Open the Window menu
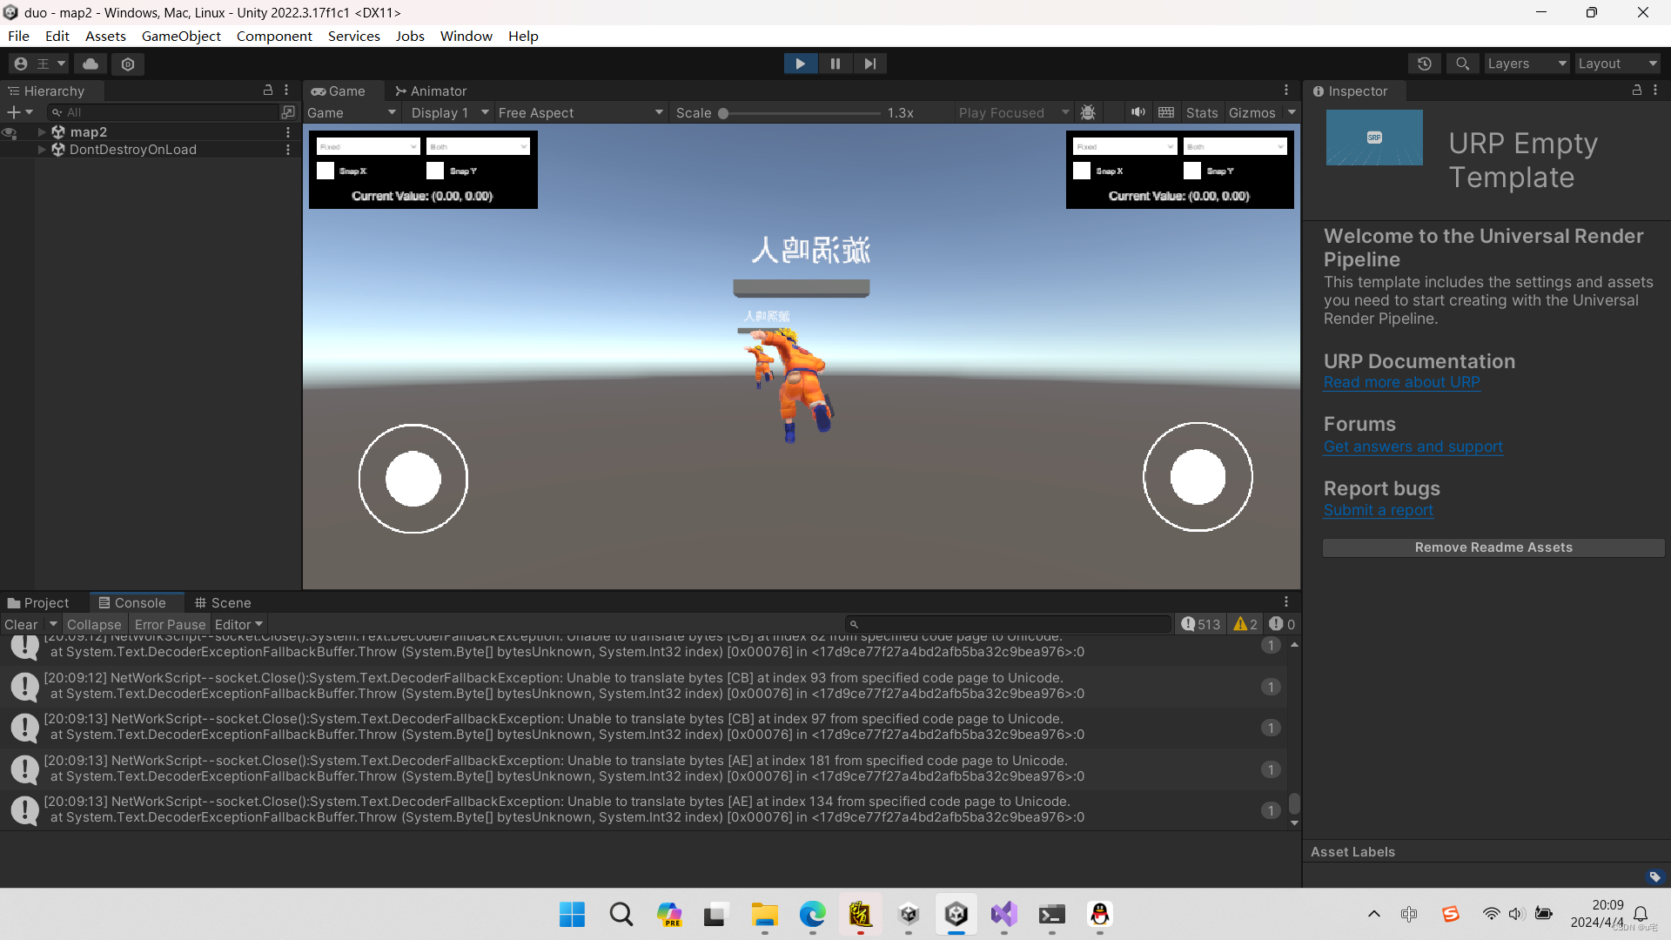The width and height of the screenshot is (1671, 940). (x=466, y=36)
